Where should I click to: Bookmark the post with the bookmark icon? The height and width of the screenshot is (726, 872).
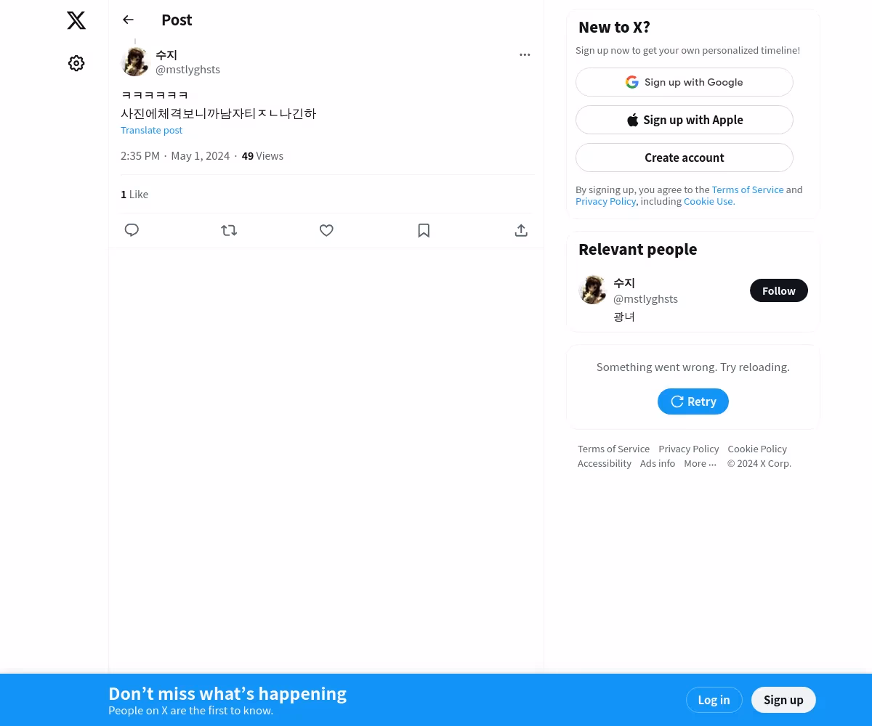pyautogui.click(x=424, y=230)
